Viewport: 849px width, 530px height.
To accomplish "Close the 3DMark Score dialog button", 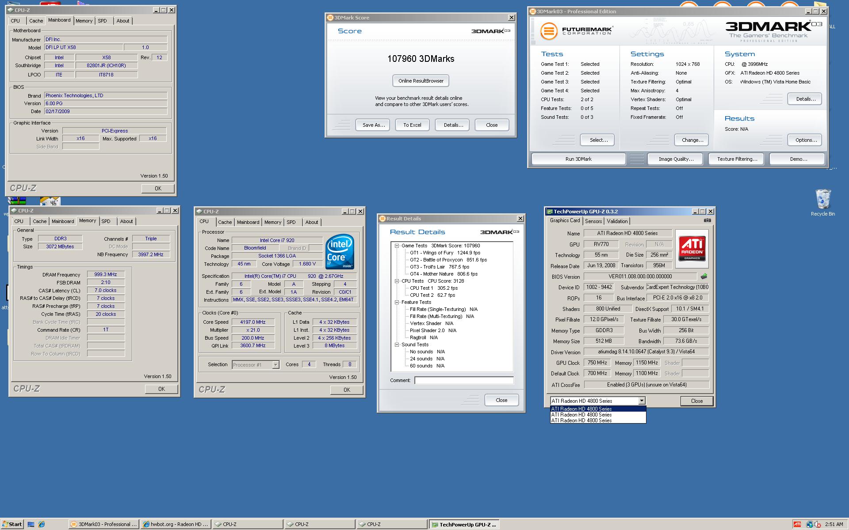I will [492, 125].
